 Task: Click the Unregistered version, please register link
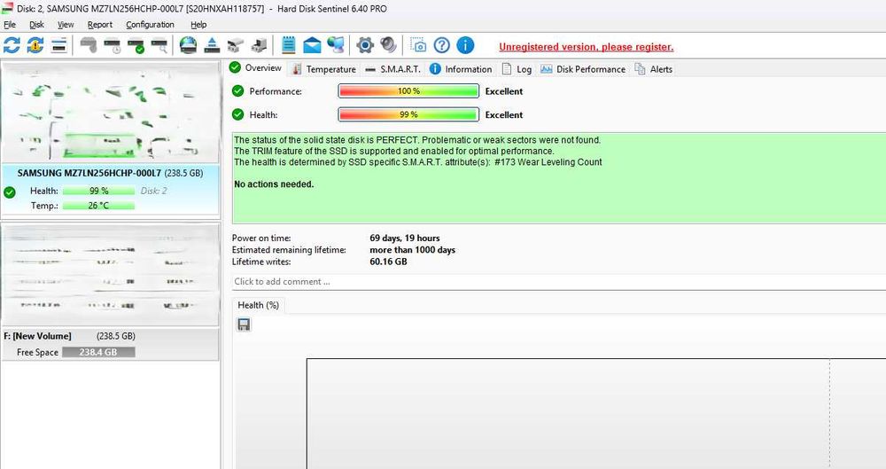click(x=586, y=47)
